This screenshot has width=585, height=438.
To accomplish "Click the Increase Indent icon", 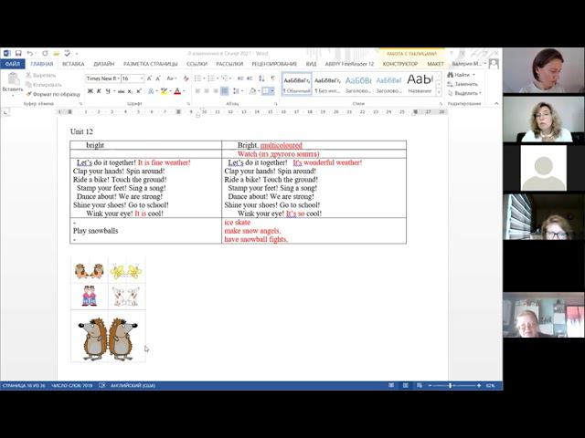I will point(250,78).
